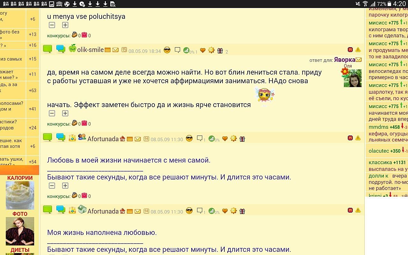Click green reply bubble in olik-smile's post header
Image resolution: width=408 pixels, height=255 pixels.
click(47, 49)
